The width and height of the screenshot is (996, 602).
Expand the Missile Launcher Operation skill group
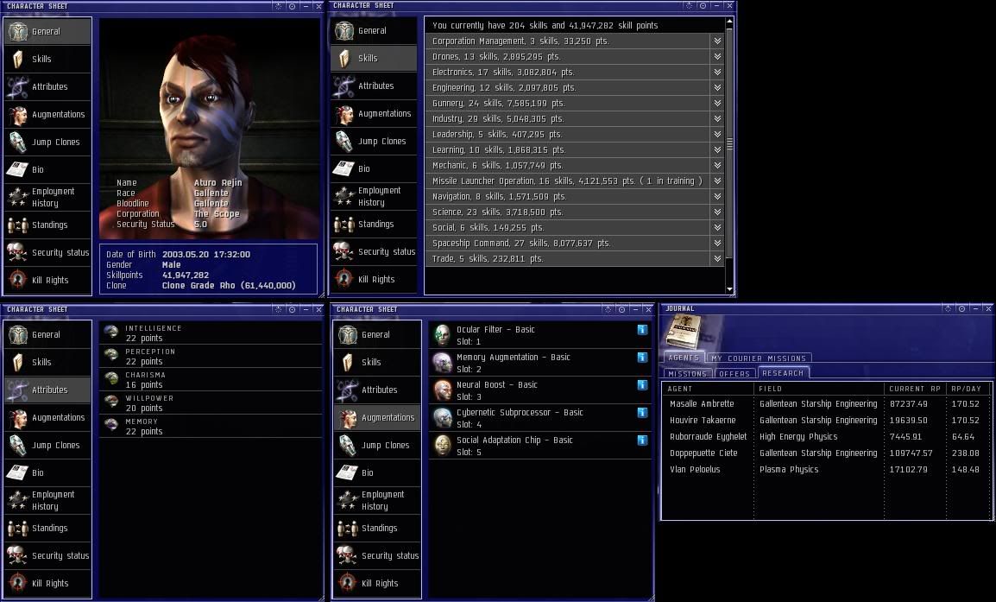717,181
